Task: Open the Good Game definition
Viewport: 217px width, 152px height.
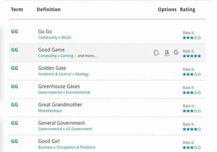Action: (51, 50)
